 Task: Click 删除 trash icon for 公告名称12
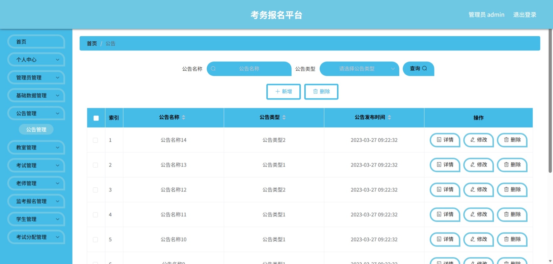click(x=506, y=190)
